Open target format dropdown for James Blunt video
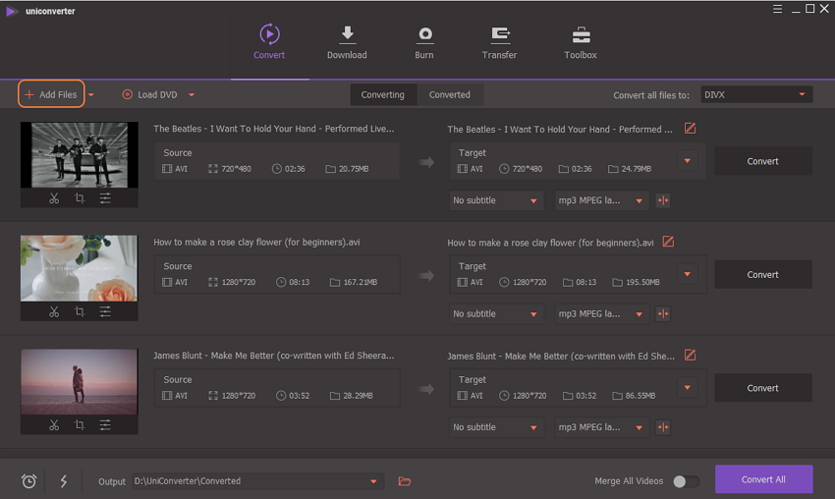 [x=688, y=388]
